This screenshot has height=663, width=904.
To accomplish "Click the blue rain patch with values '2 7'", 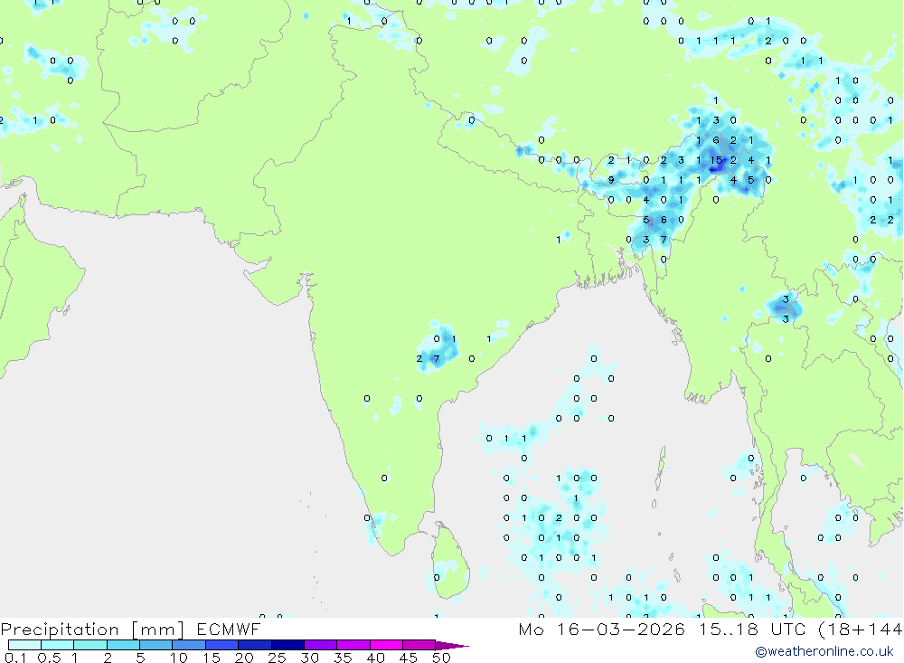I will (x=438, y=347).
